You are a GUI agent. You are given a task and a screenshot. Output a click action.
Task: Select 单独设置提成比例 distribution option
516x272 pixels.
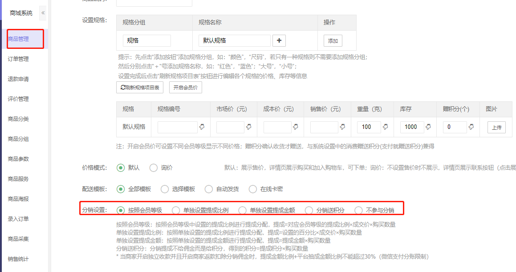coord(176,210)
